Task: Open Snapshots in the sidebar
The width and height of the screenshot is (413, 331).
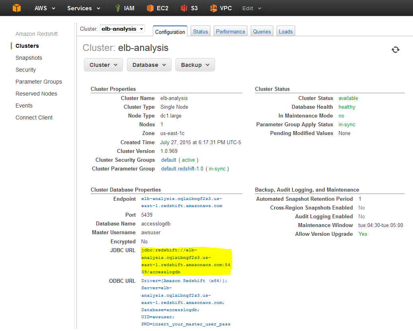Action: coord(29,58)
